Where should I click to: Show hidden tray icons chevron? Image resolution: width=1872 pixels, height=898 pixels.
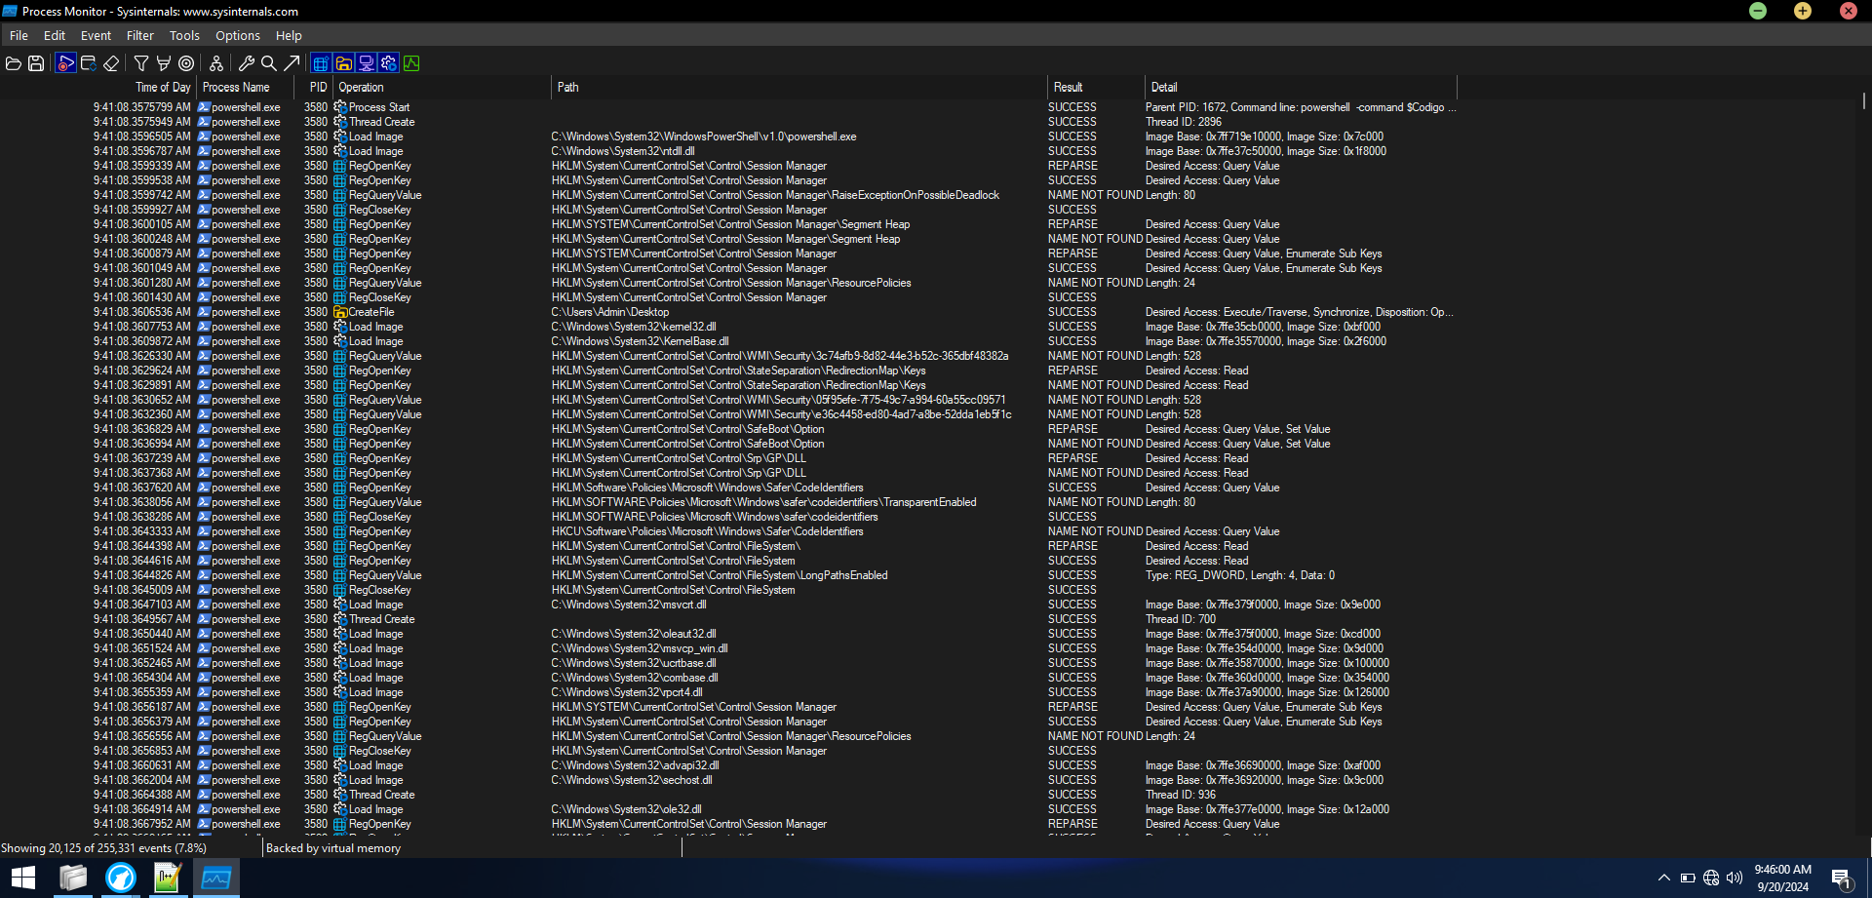pyautogui.click(x=1664, y=878)
